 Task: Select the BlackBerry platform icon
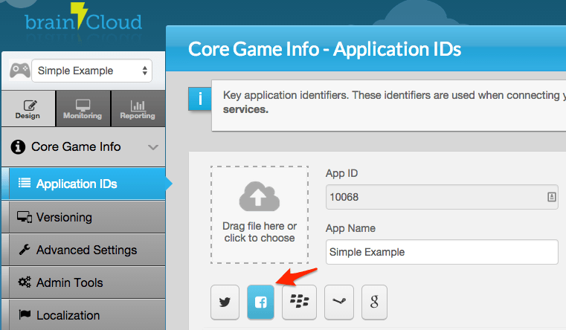[299, 302]
